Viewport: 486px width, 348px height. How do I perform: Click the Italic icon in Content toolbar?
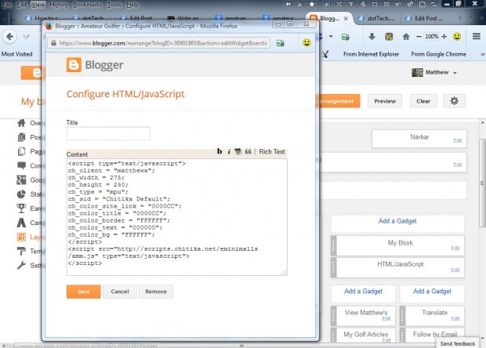[x=229, y=151]
